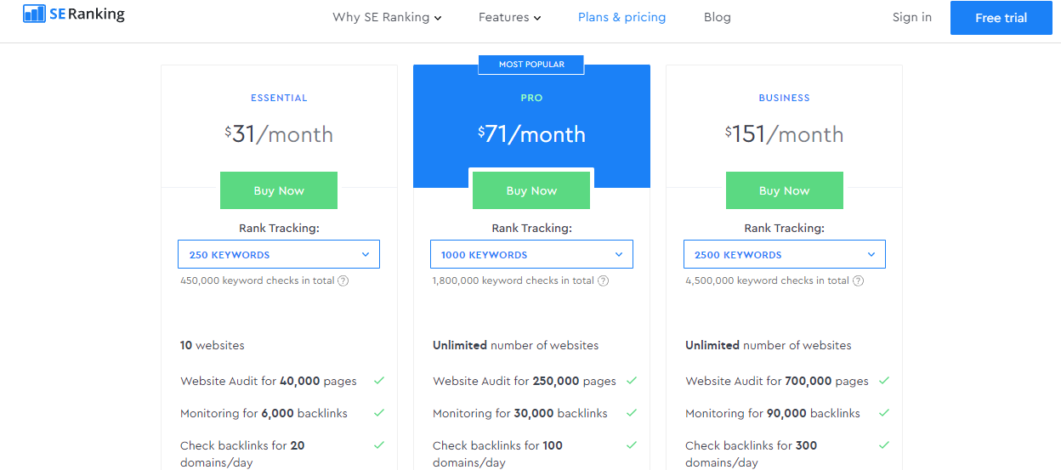Start a Free trial
Image resolution: width=1061 pixels, height=470 pixels.
tap(1001, 18)
